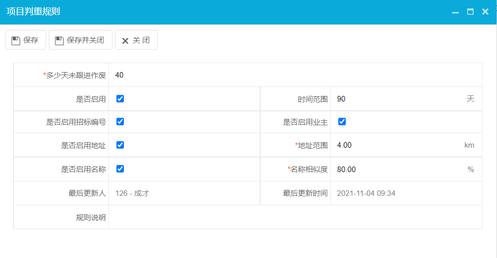This screenshot has height=258, width=497.
Task: Click the floppy disk icon on 保存
Action: pos(16,40)
